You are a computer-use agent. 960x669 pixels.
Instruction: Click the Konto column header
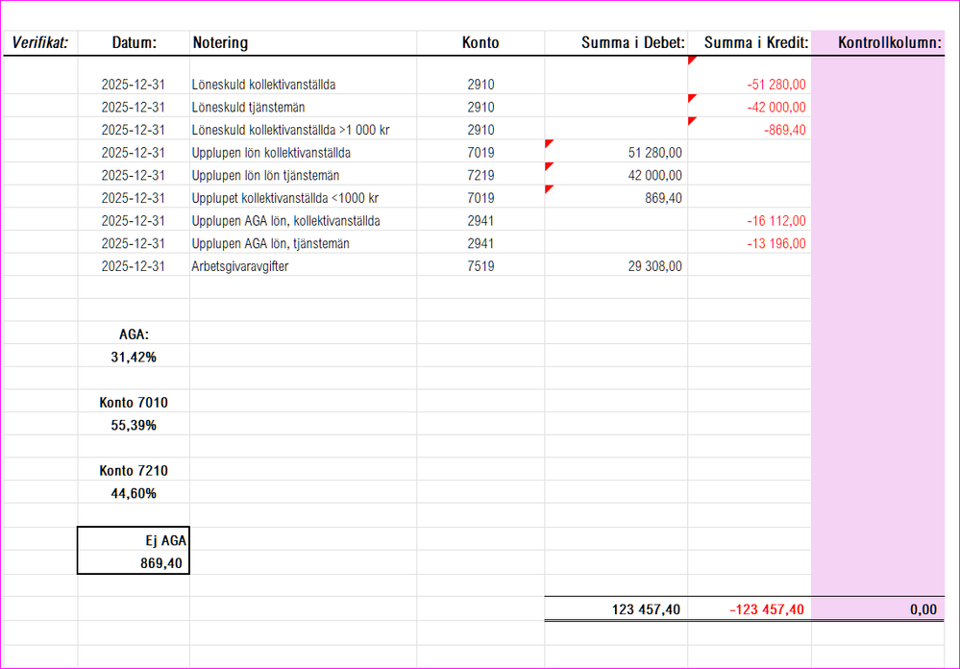(x=480, y=43)
